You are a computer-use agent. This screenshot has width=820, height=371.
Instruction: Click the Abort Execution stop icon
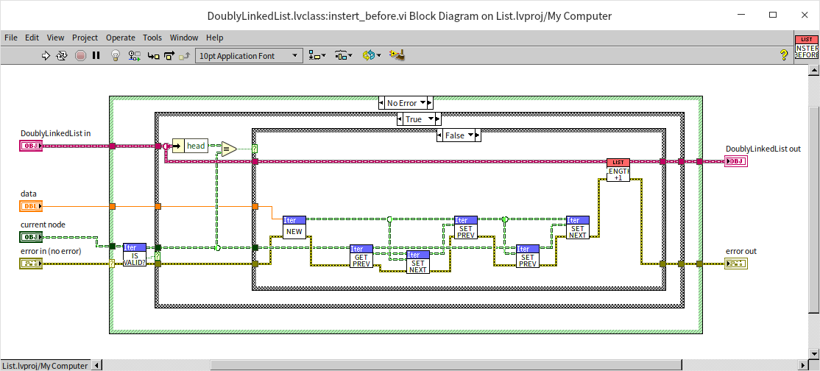tap(79, 55)
